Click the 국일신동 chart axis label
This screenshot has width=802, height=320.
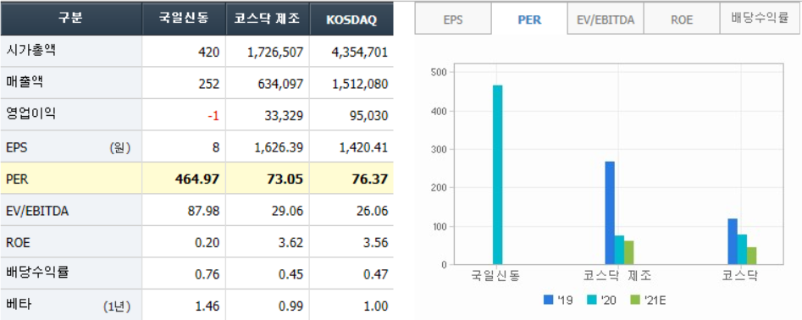[495, 277]
